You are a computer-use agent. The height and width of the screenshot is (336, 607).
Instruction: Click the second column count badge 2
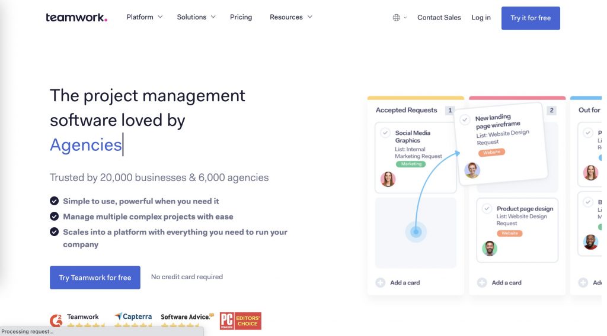(552, 111)
